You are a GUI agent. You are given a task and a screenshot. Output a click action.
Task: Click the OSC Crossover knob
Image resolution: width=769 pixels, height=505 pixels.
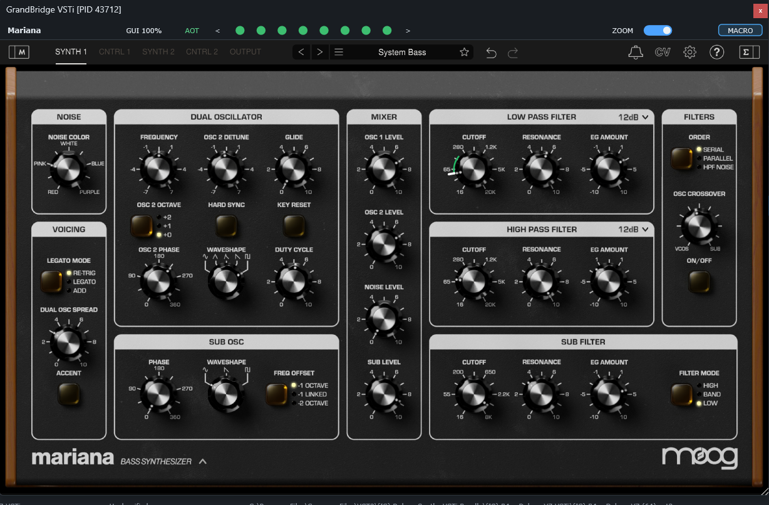coord(699,226)
